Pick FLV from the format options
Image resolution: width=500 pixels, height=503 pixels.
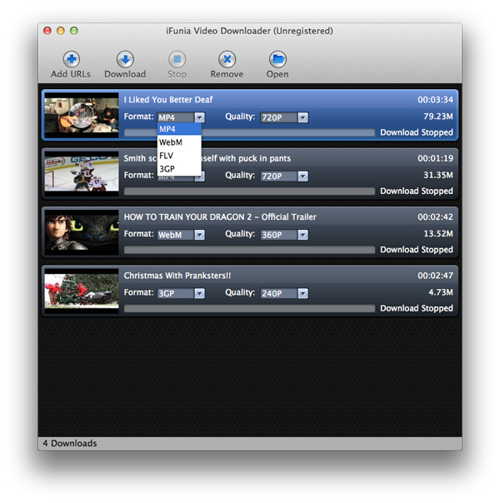coord(179,156)
